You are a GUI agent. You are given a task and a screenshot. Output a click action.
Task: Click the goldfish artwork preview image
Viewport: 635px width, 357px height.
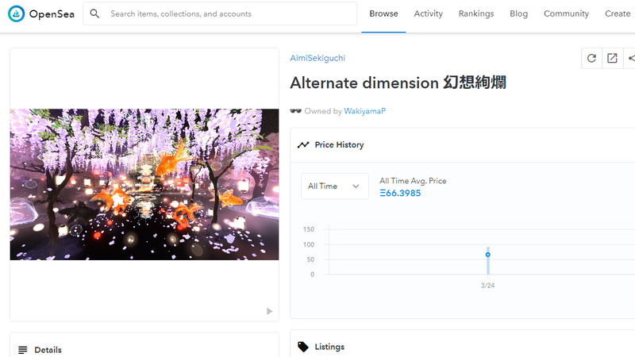click(x=144, y=185)
